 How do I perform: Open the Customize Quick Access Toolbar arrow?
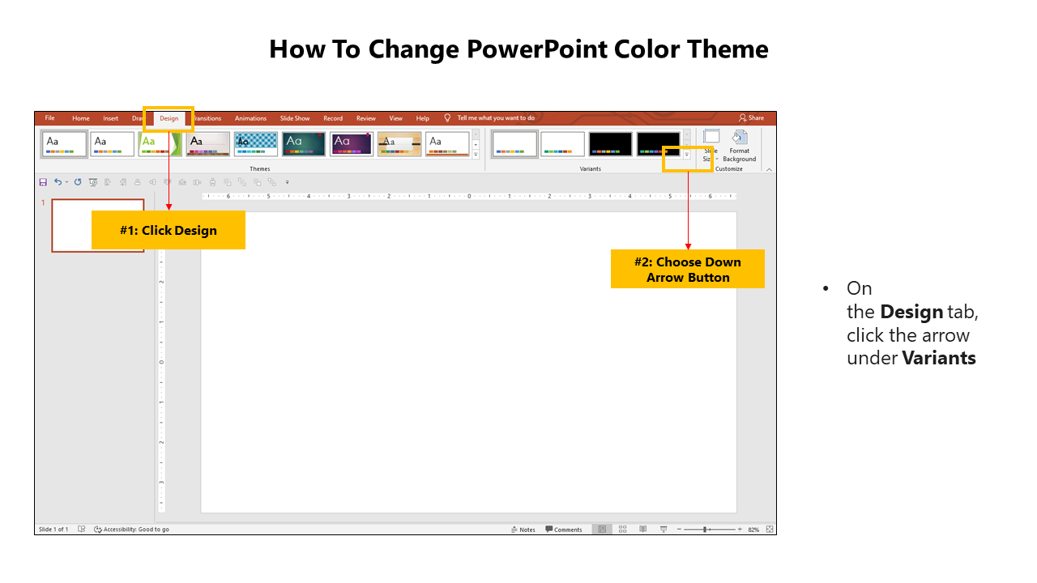pyautogui.click(x=287, y=182)
